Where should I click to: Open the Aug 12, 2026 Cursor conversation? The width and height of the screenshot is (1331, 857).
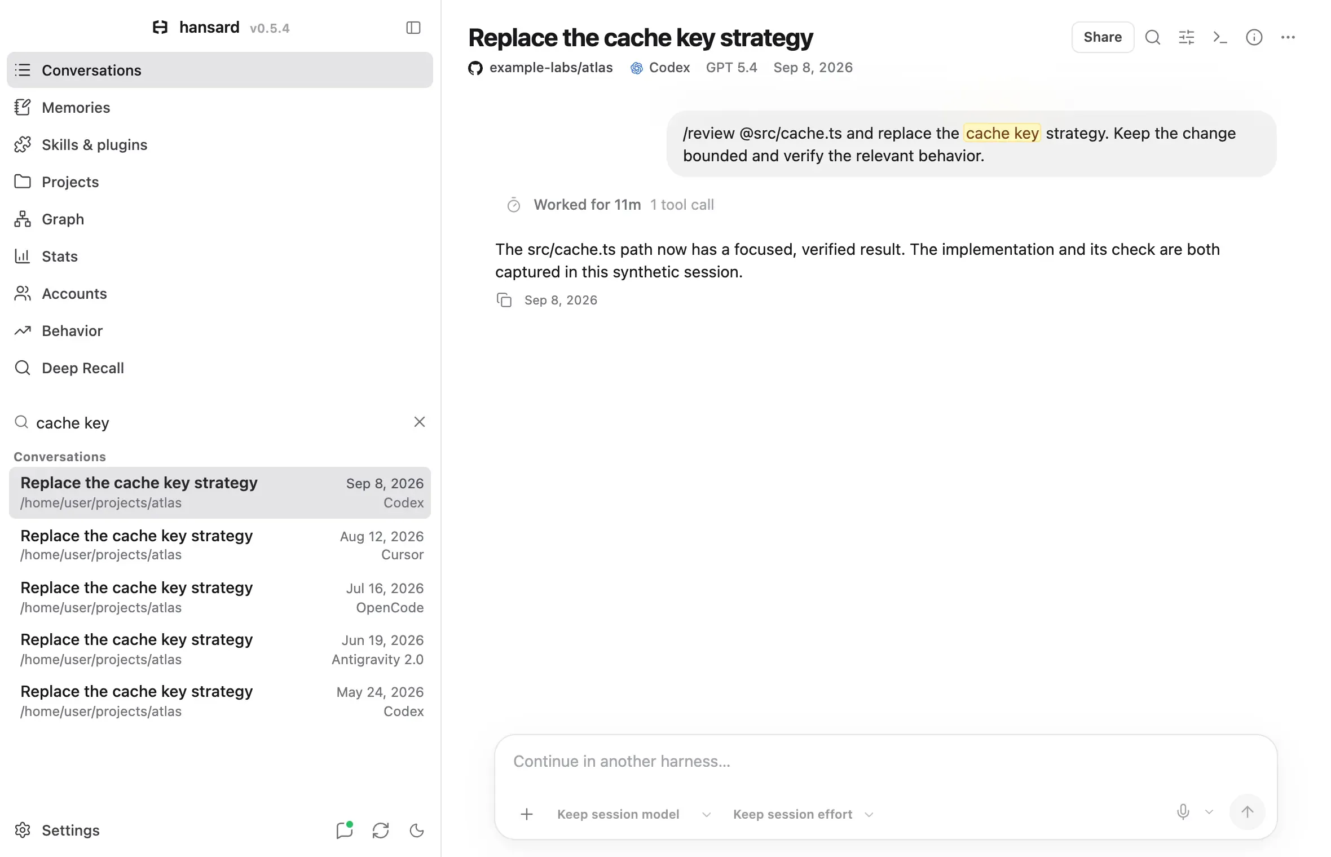point(220,545)
